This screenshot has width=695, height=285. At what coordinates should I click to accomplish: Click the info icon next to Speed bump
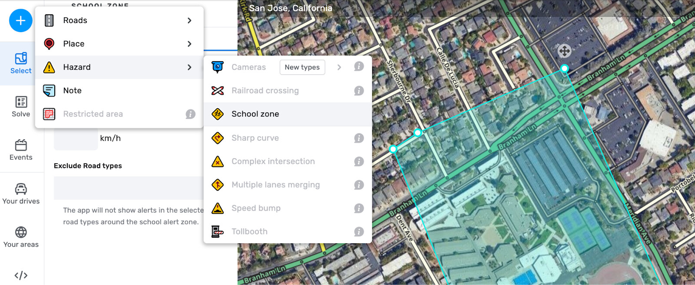359,208
